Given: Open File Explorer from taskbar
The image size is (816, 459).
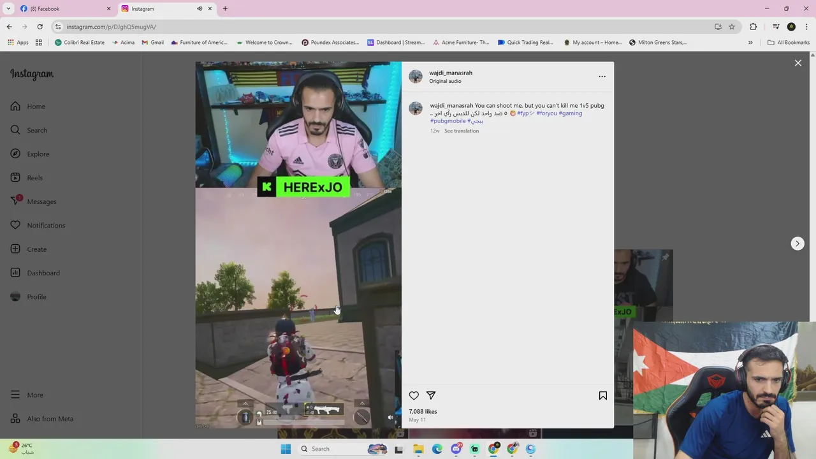Looking at the screenshot, I should point(418,449).
